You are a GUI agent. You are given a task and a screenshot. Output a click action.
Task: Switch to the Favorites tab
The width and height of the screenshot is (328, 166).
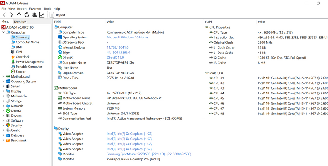20,22
